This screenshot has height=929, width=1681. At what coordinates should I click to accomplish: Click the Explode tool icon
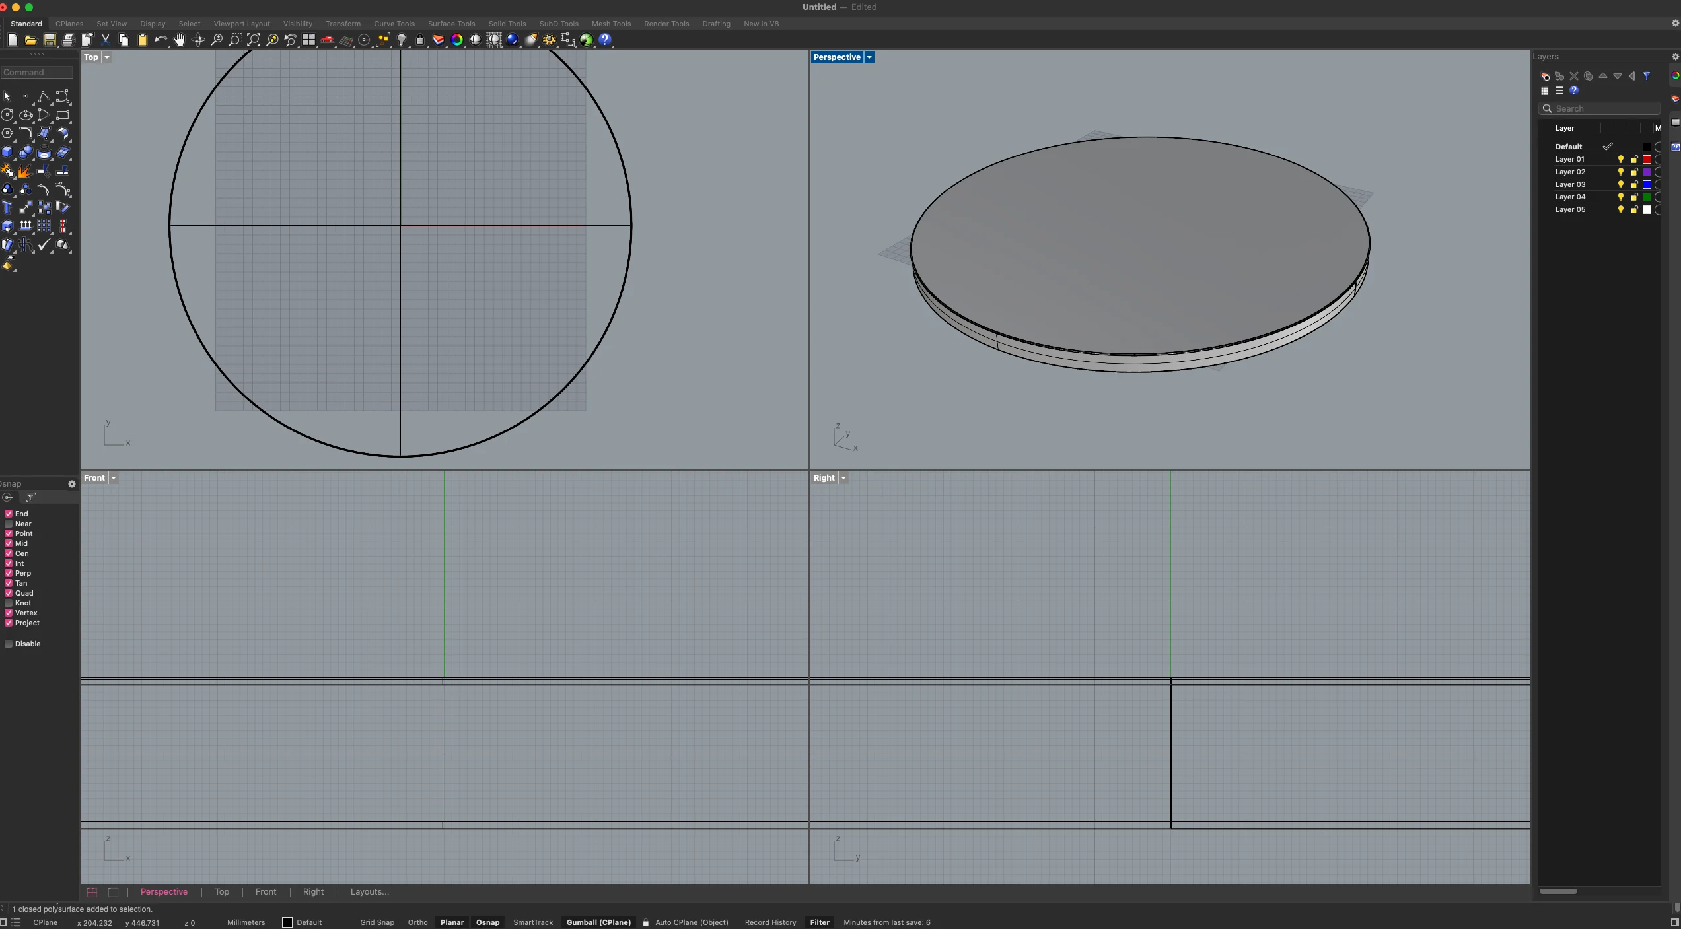26,171
